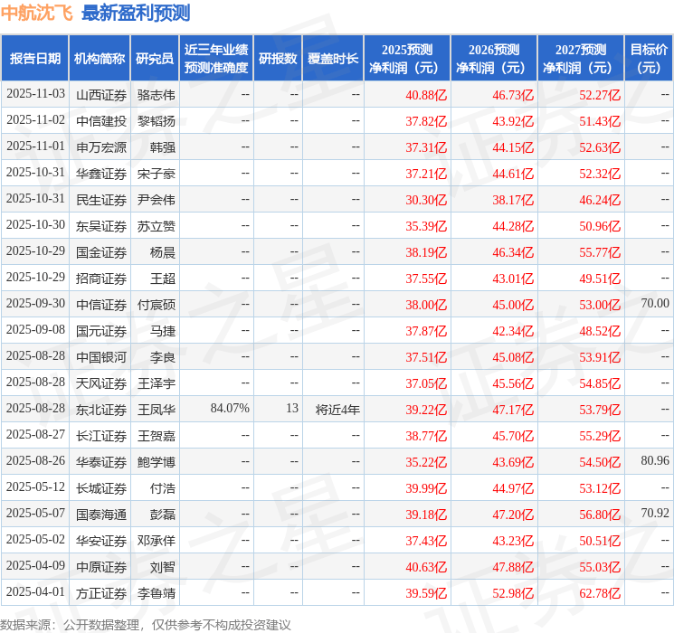This screenshot has width=674, height=633.
Task: Click report count 13
Action: 292,408
